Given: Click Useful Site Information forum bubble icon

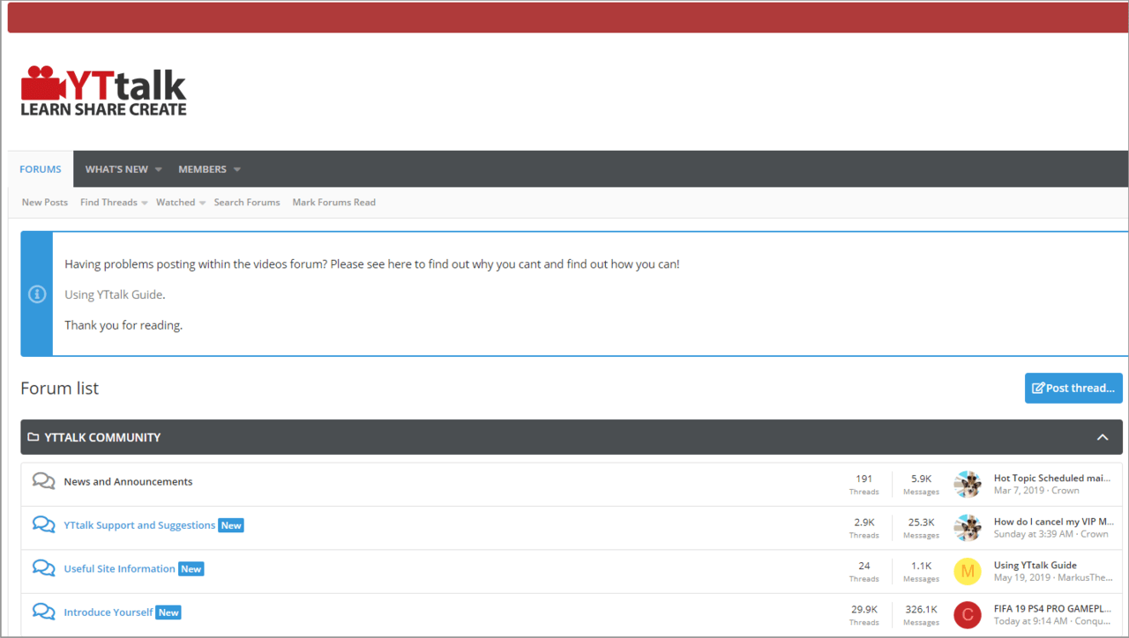Looking at the screenshot, I should tap(43, 568).
